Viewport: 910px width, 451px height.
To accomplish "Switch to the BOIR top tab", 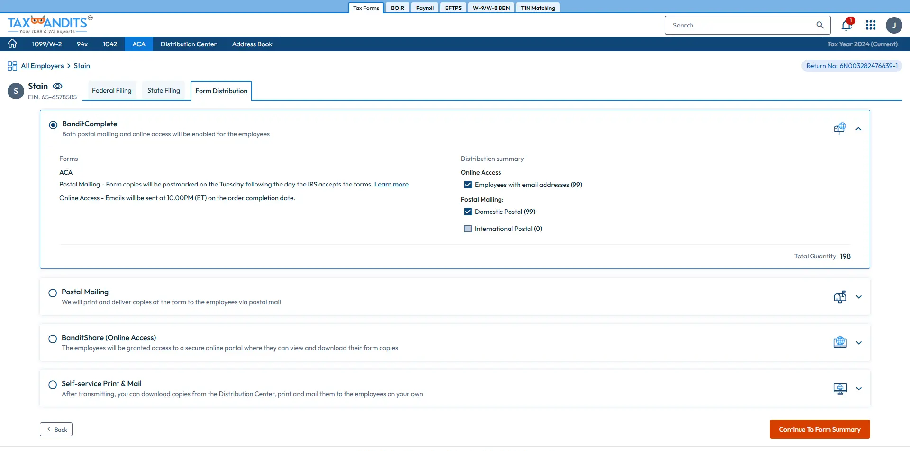I will [x=397, y=8].
